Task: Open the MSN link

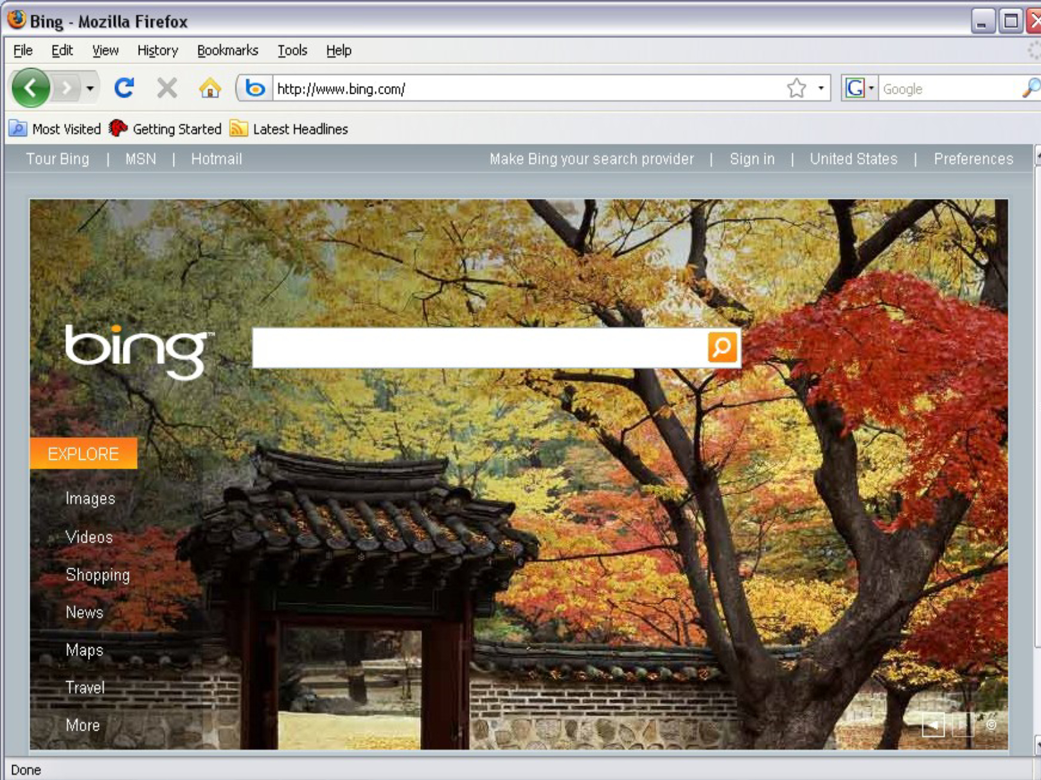Action: (141, 159)
